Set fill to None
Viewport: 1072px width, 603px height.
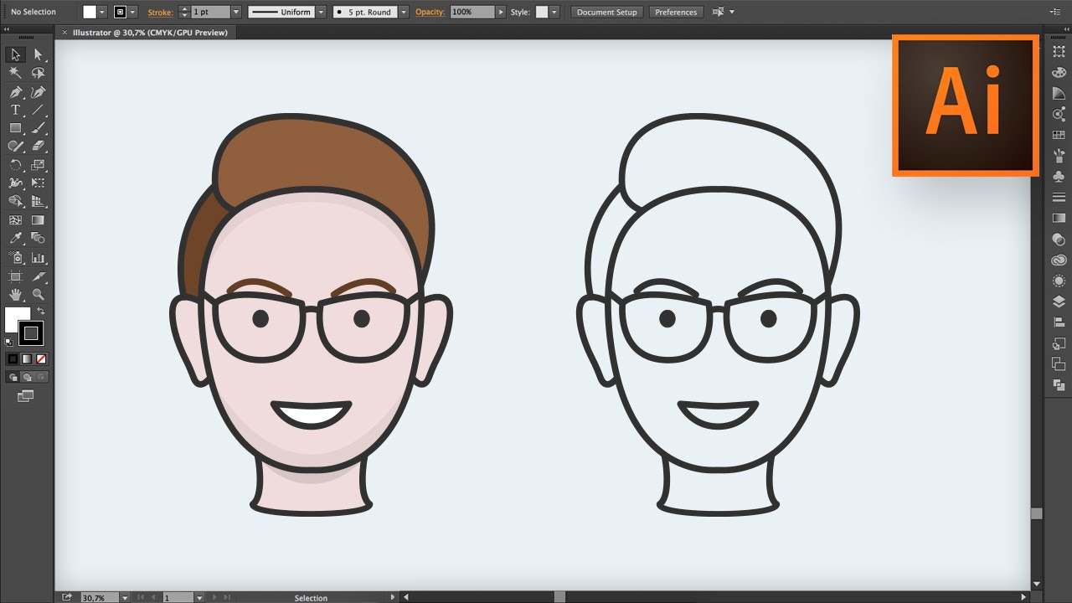pos(41,358)
